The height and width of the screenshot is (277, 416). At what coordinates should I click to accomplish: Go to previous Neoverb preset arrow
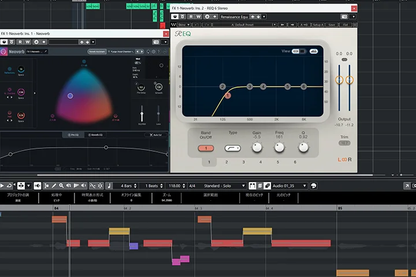[x=137, y=52]
